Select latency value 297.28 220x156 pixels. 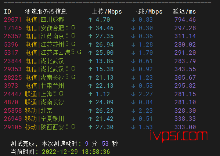(x=185, y=28)
